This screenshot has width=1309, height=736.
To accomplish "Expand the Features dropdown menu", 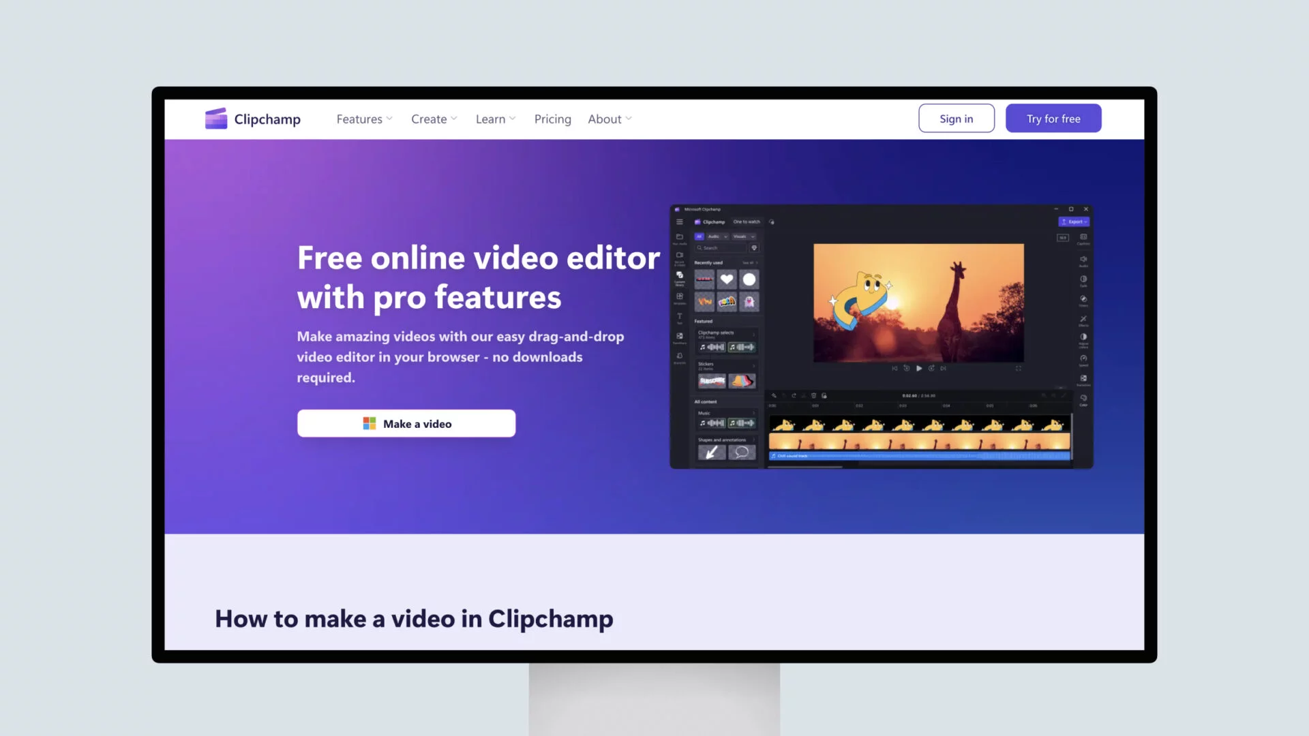I will click(x=364, y=119).
